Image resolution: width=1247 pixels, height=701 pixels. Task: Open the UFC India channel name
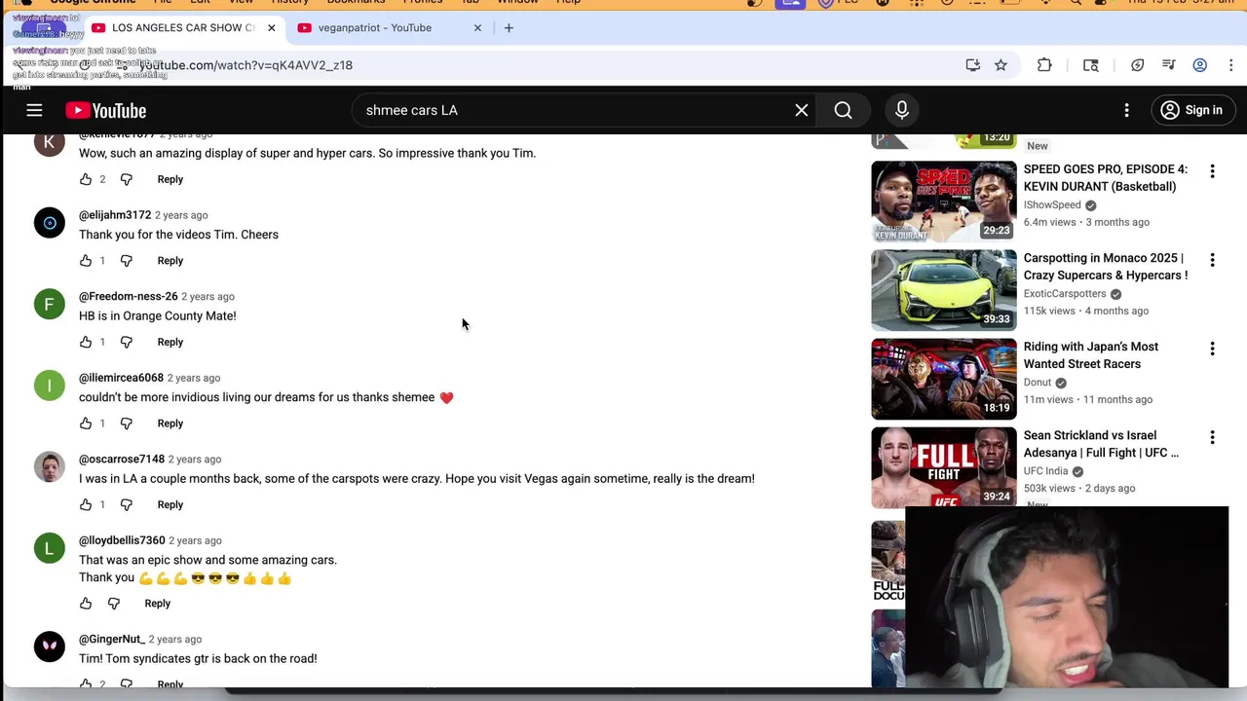point(1045,471)
